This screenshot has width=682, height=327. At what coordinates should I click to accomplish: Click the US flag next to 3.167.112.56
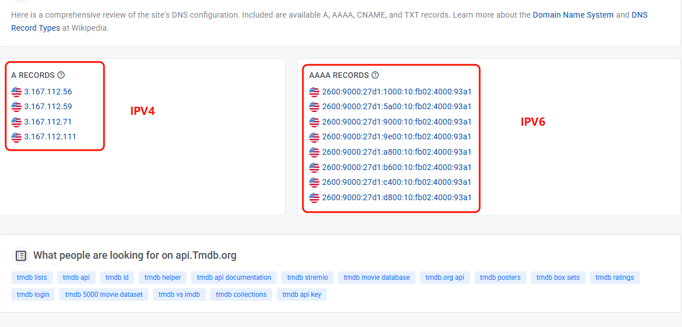coord(16,92)
